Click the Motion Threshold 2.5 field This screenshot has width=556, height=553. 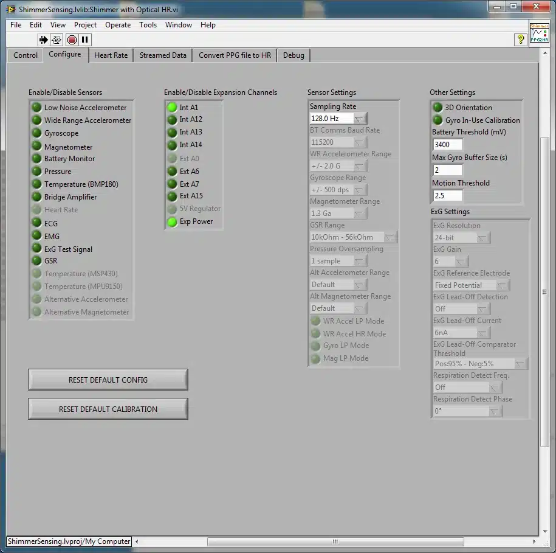click(x=447, y=195)
